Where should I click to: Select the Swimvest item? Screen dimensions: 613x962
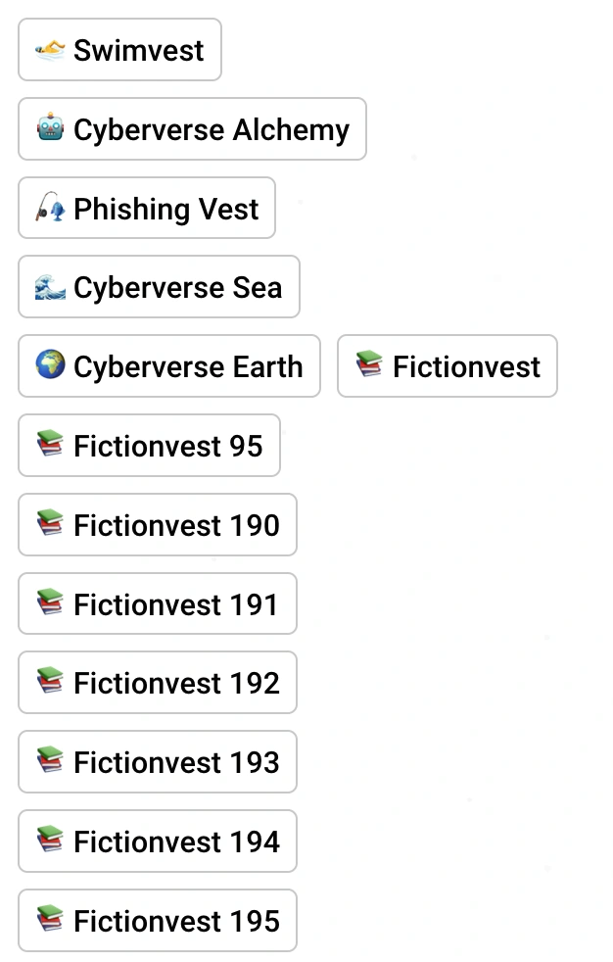tap(119, 49)
